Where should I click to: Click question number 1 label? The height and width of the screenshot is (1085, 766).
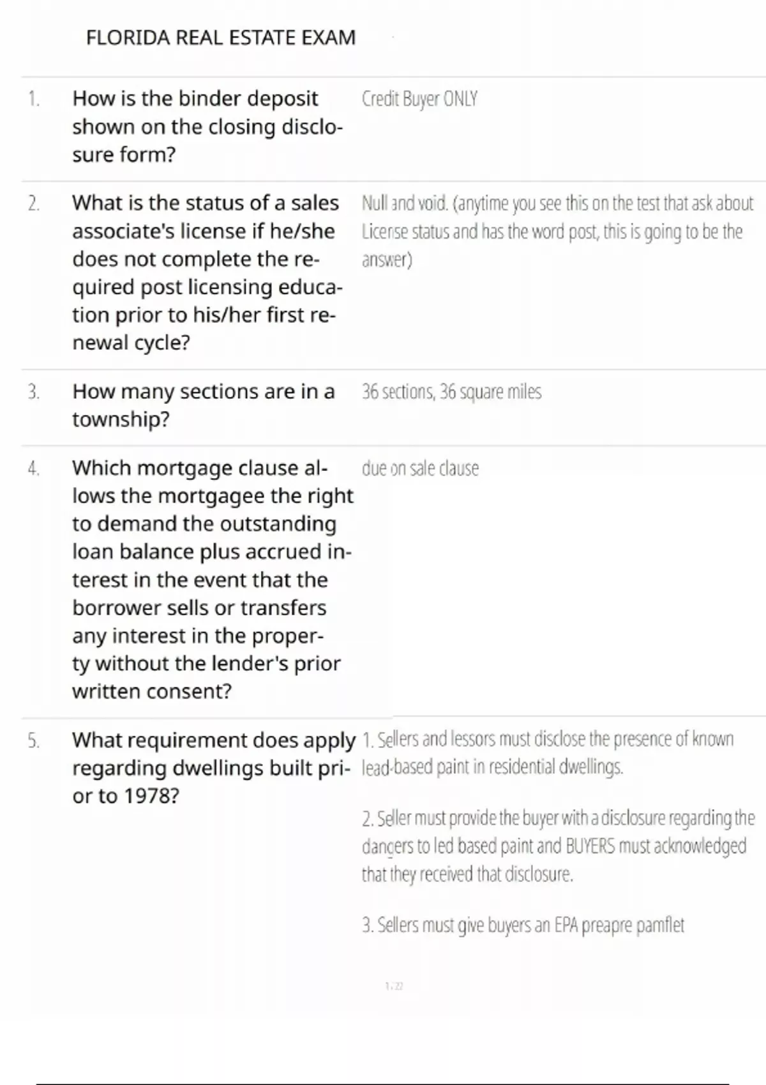(34, 99)
